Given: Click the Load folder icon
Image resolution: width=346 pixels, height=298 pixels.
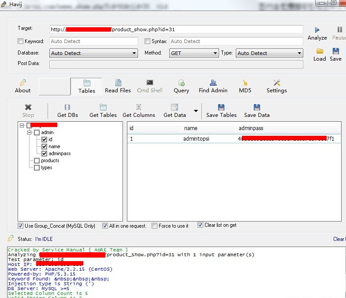Looking at the screenshot, I should [320, 51].
